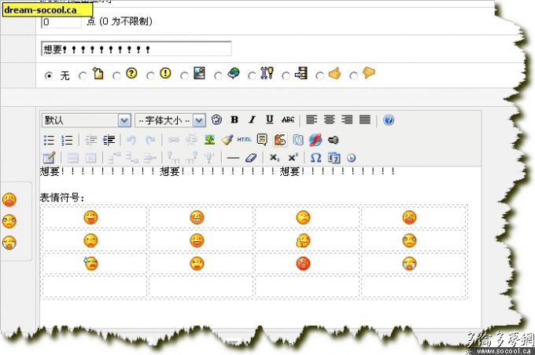Select the radio beside the thumbs-down icon

(x=354, y=75)
